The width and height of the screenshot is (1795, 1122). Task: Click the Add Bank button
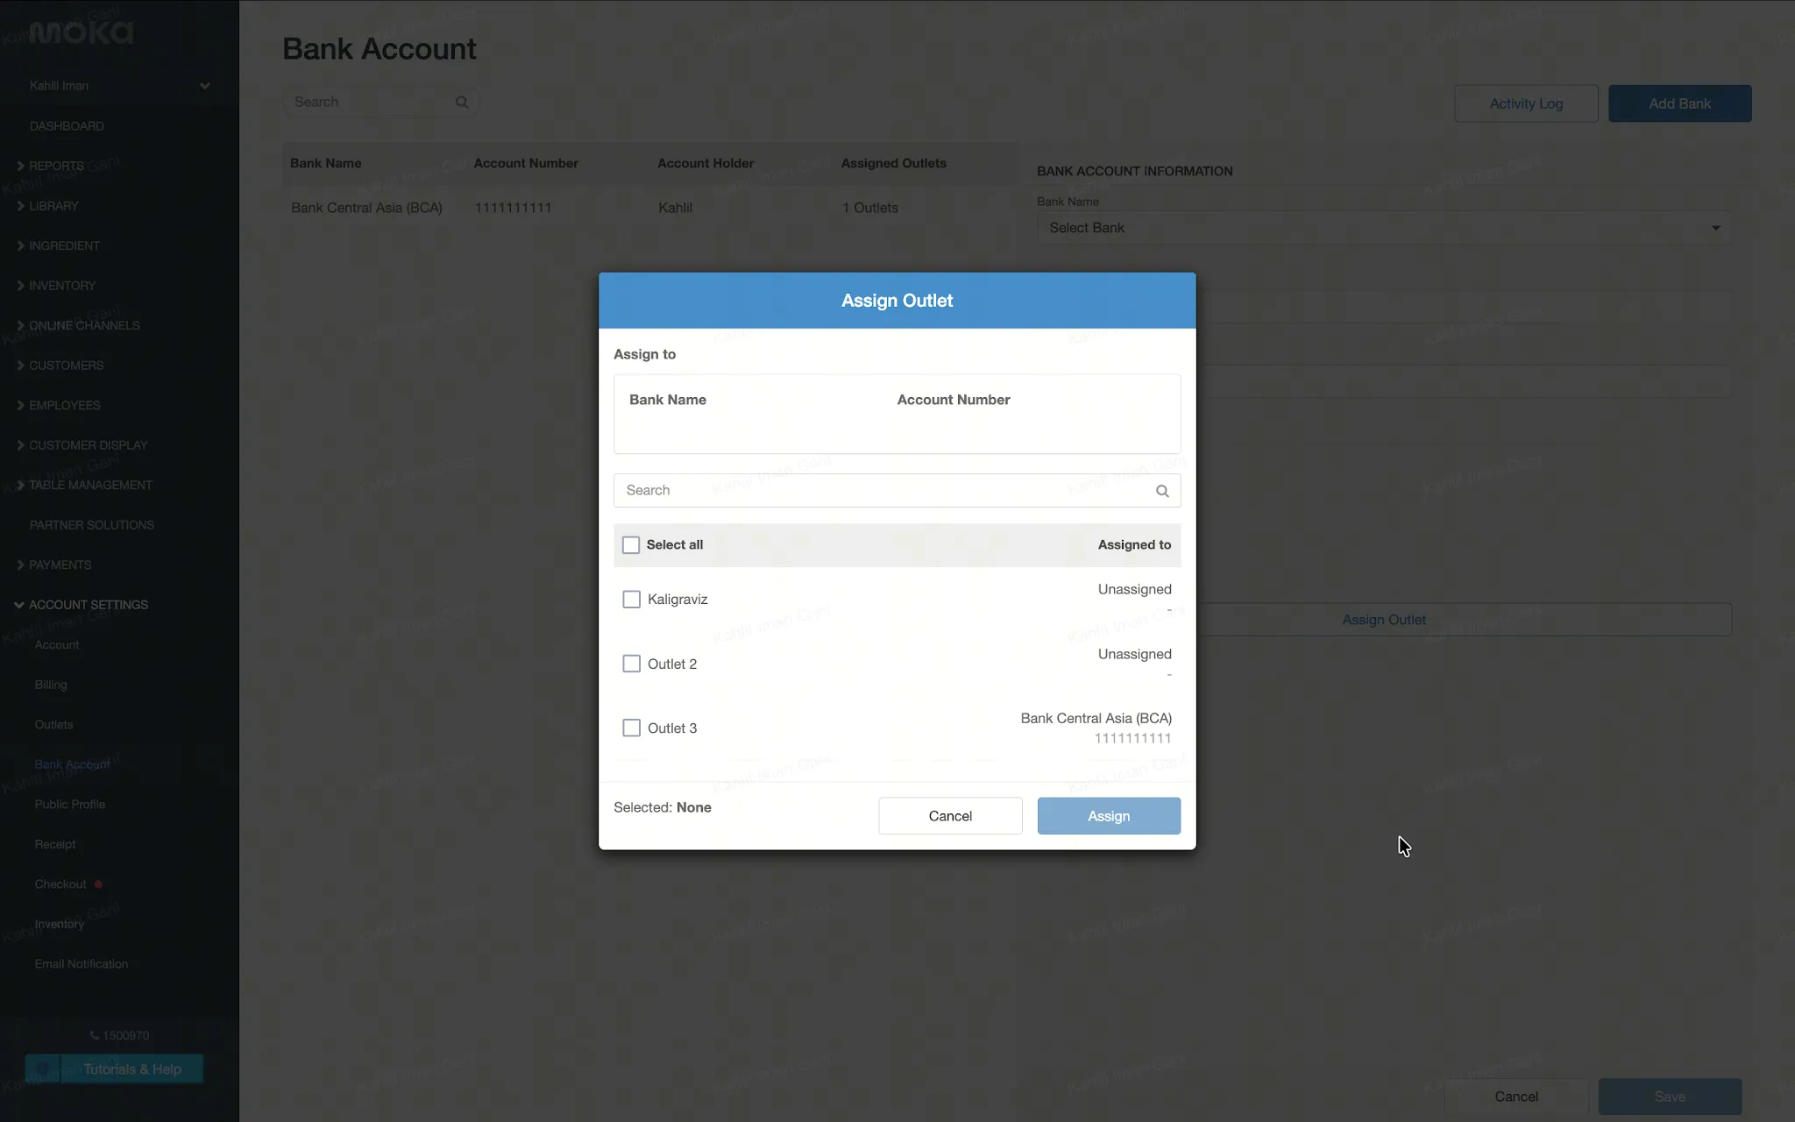pyautogui.click(x=1679, y=103)
